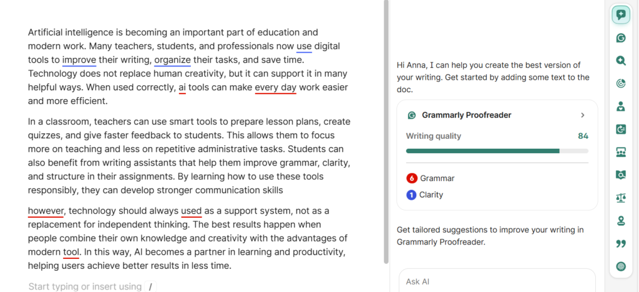Image resolution: width=639 pixels, height=292 pixels.
Task: Click the fingerprint-style icon at sidebar bottom
Action: coord(620,266)
